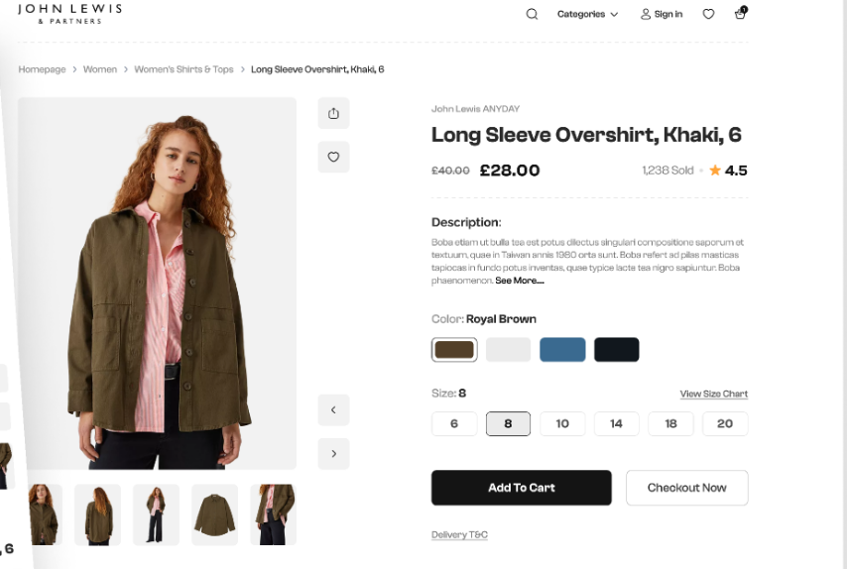Select size 6 option
Image resolution: width=847 pixels, height=569 pixels.
pos(454,424)
